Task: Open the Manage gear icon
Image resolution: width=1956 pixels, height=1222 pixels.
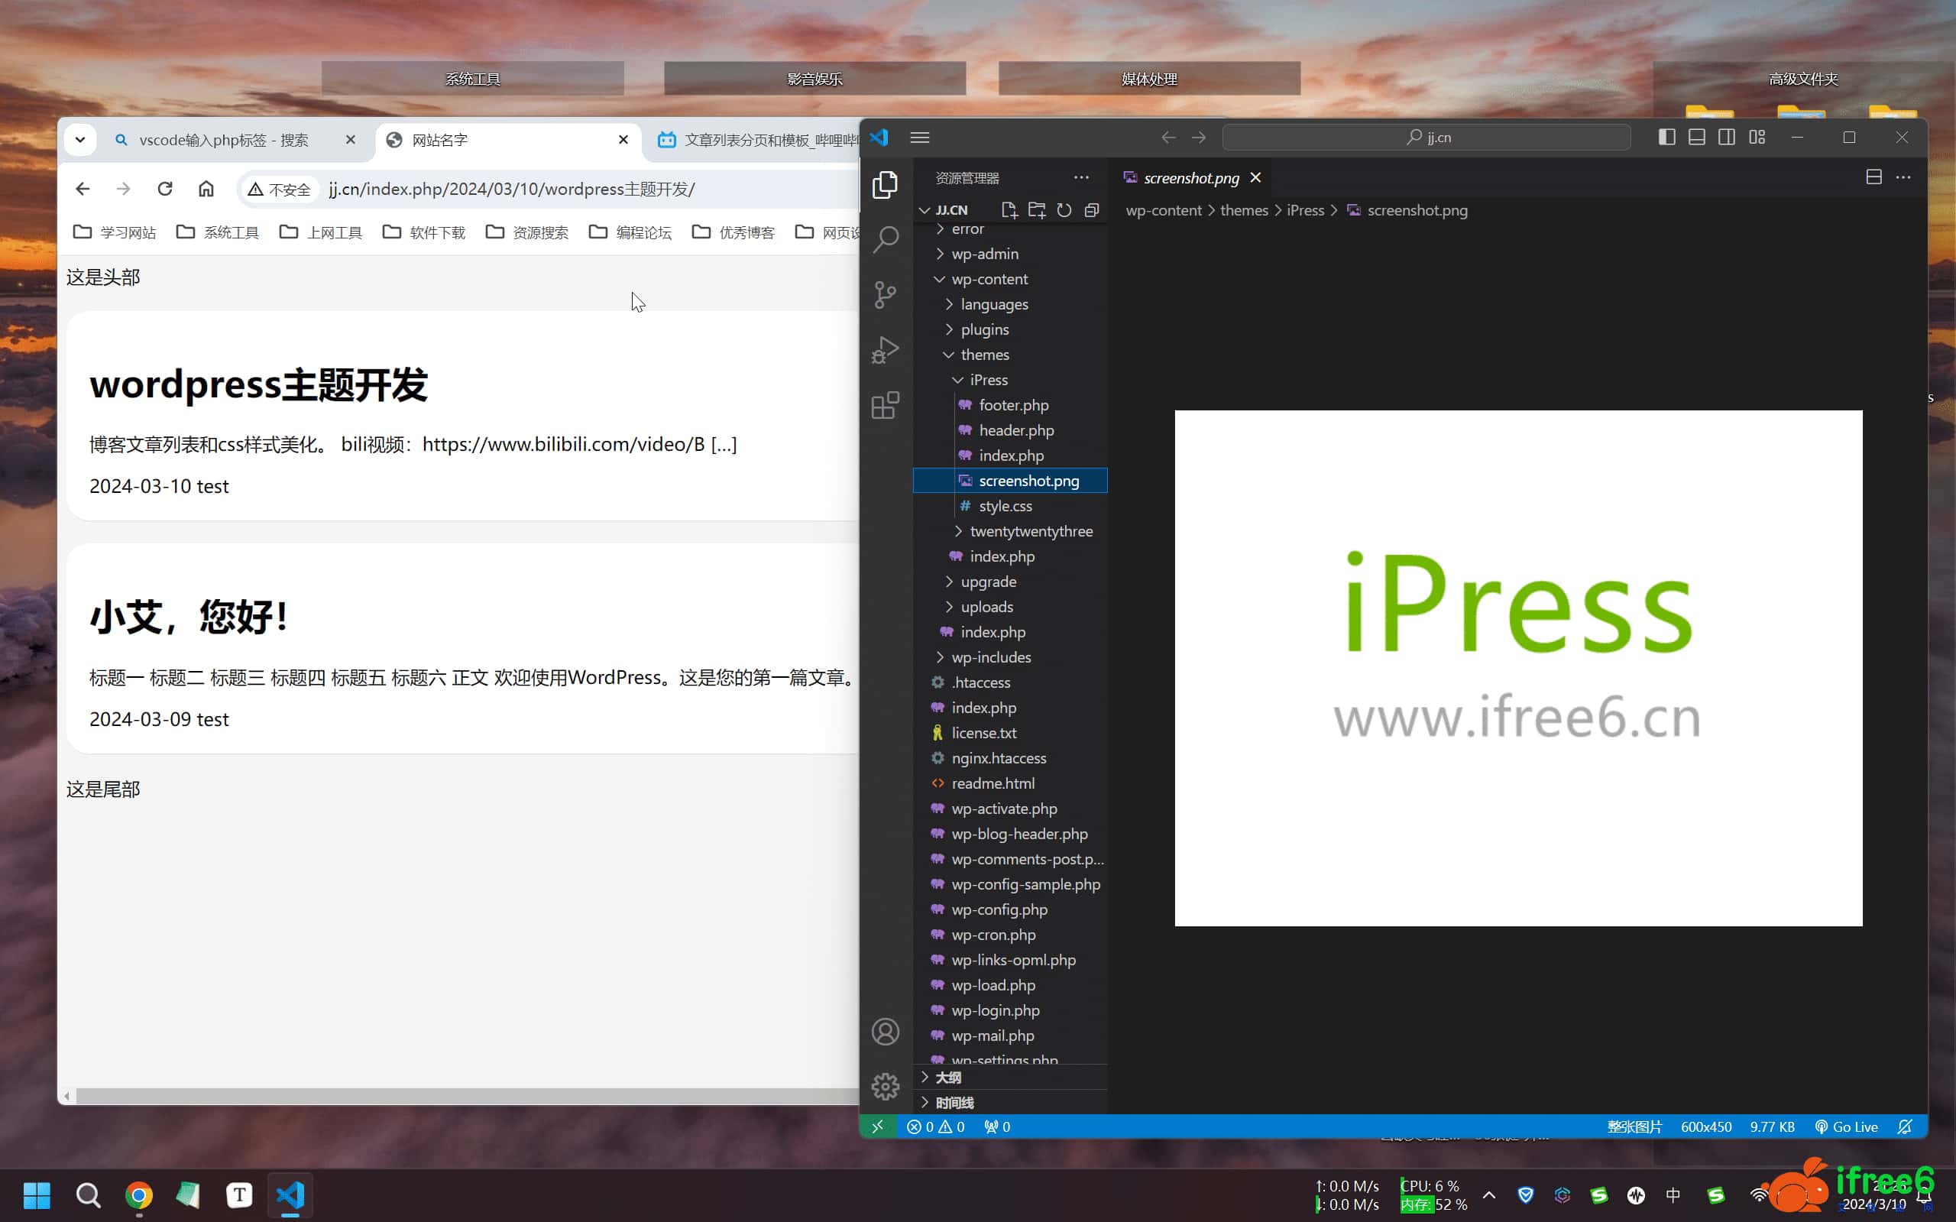Action: (x=886, y=1086)
